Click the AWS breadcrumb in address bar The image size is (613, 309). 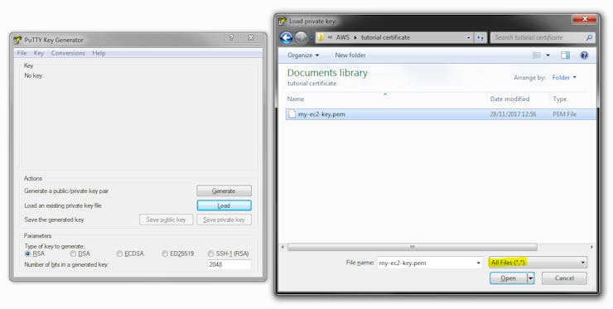click(x=343, y=37)
